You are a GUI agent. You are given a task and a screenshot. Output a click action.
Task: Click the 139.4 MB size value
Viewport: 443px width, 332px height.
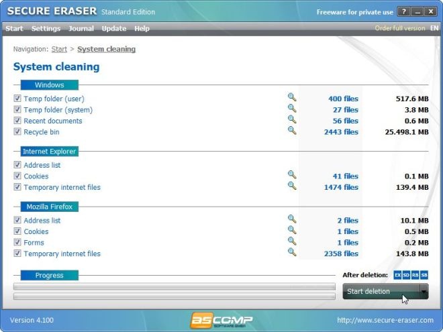[x=412, y=187]
